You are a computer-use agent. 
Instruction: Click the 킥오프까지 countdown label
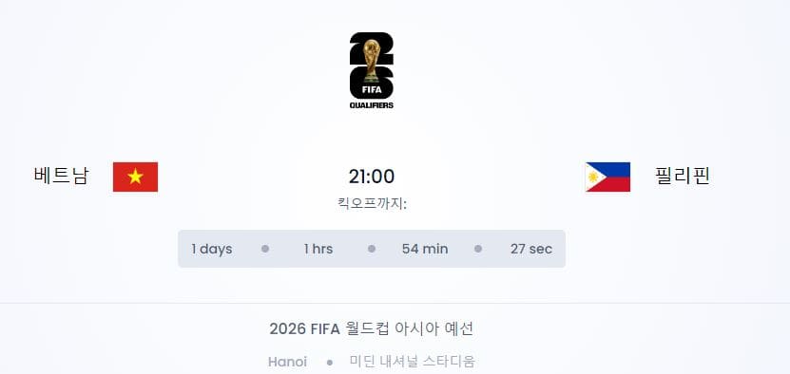click(x=372, y=204)
